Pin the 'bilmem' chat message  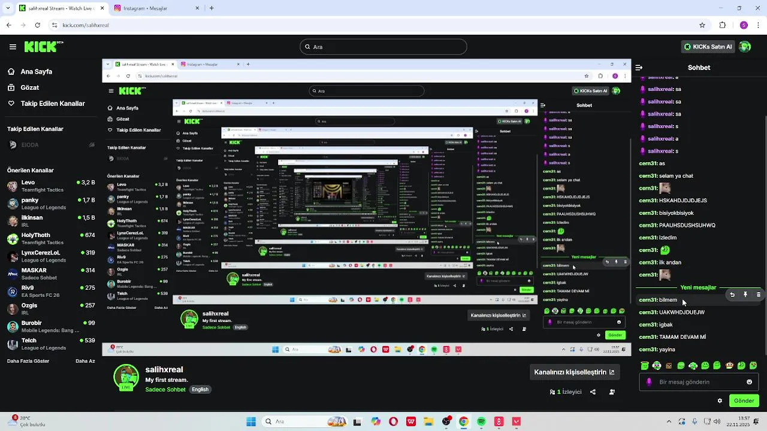pyautogui.click(x=745, y=295)
